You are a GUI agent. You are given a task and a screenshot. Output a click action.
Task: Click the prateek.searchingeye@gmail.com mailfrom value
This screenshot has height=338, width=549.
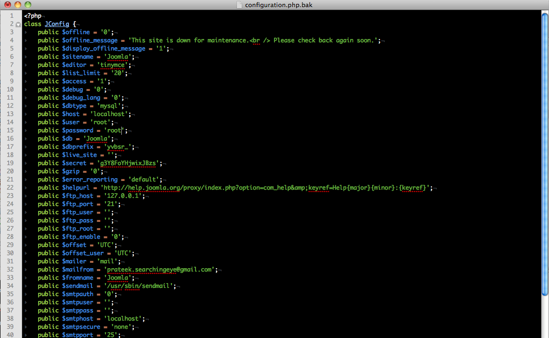point(159,270)
